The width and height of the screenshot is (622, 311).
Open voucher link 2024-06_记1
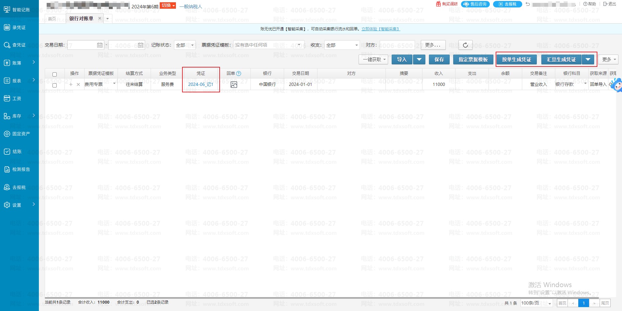(201, 84)
